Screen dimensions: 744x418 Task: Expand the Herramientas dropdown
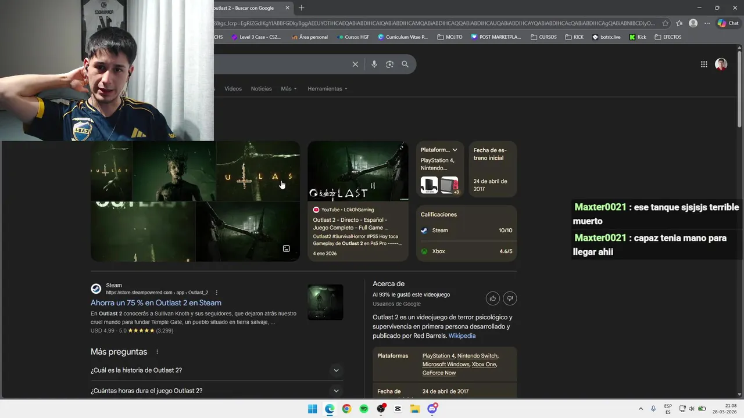coord(328,89)
